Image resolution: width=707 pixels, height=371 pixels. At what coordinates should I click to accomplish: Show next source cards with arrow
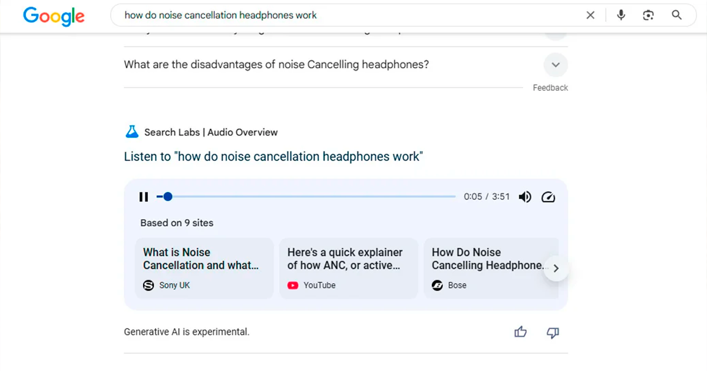[x=556, y=269]
